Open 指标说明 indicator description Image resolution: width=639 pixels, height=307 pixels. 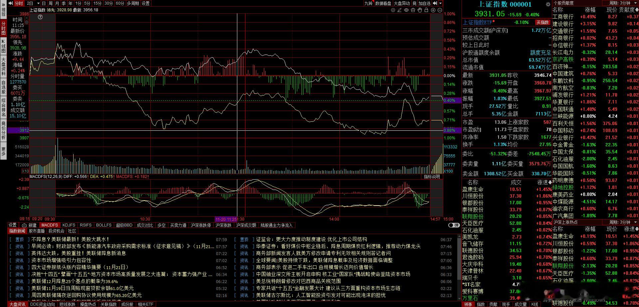pyautogui.click(x=432, y=177)
